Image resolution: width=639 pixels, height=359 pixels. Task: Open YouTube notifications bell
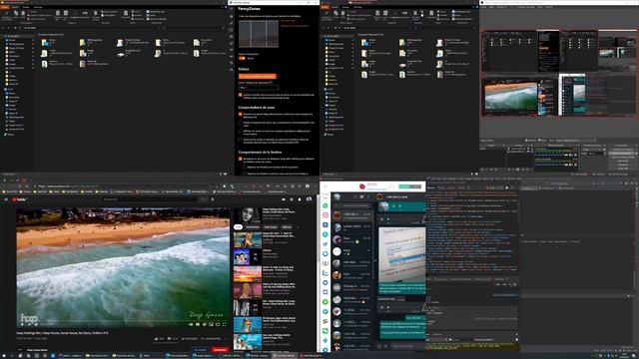pyautogui.click(x=300, y=199)
